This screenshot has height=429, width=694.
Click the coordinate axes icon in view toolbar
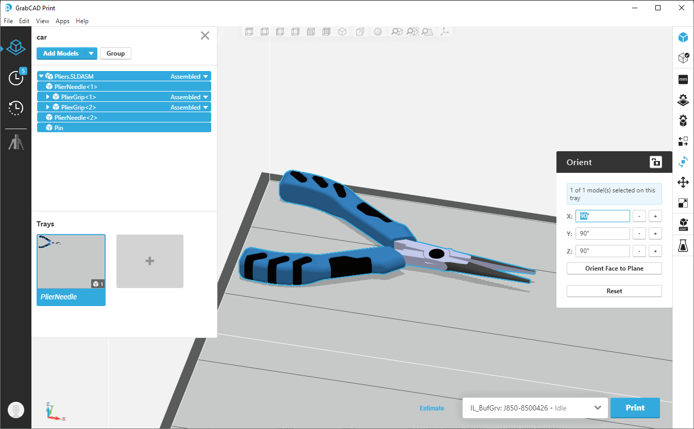click(445, 32)
